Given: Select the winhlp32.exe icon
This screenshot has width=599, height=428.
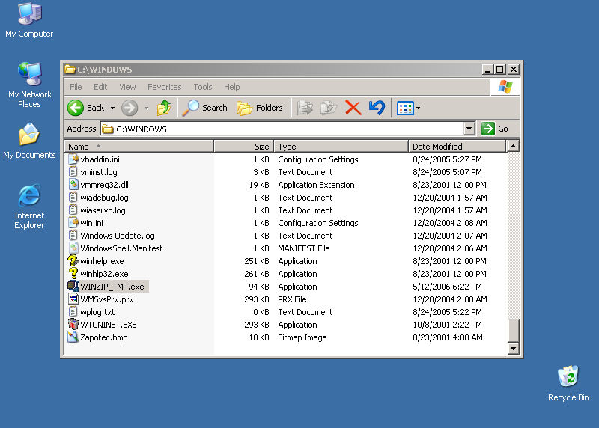Looking at the screenshot, I should tap(73, 273).
